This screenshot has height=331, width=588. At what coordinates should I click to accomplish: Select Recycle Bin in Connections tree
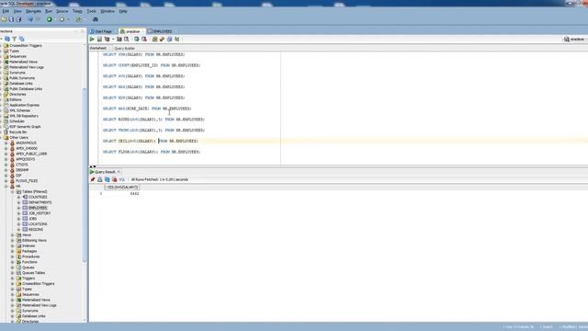click(18, 132)
